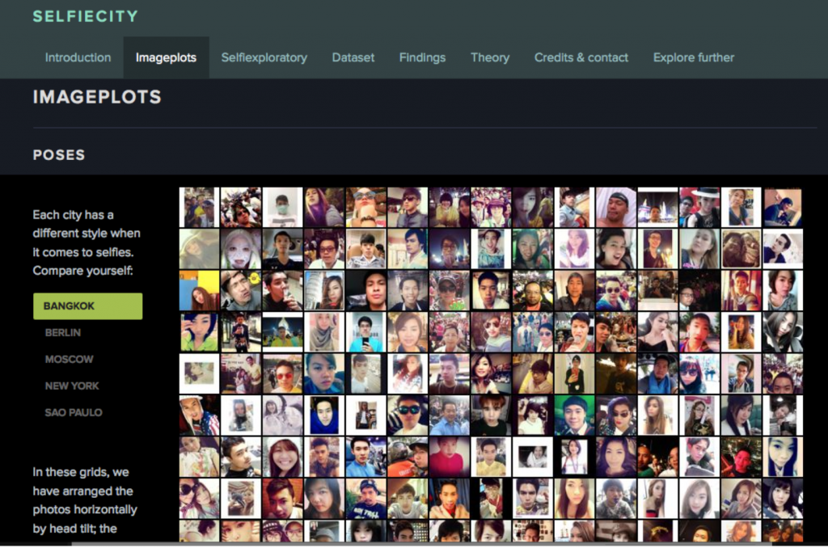Viewport: 828px width, 548px height.
Task: Pick NEW YORK from the city list
Action: tap(72, 386)
